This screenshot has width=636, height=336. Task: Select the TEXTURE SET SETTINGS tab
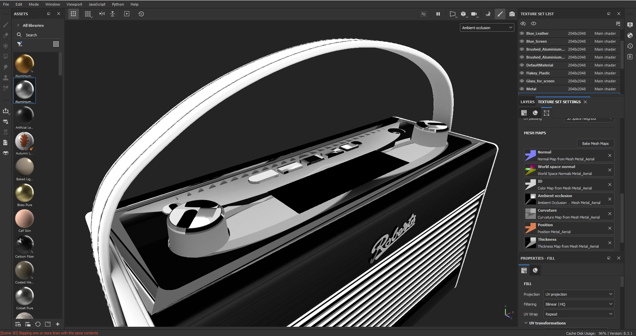coord(559,102)
